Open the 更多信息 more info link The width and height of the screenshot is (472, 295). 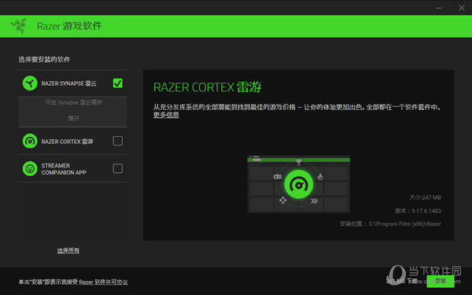166,115
